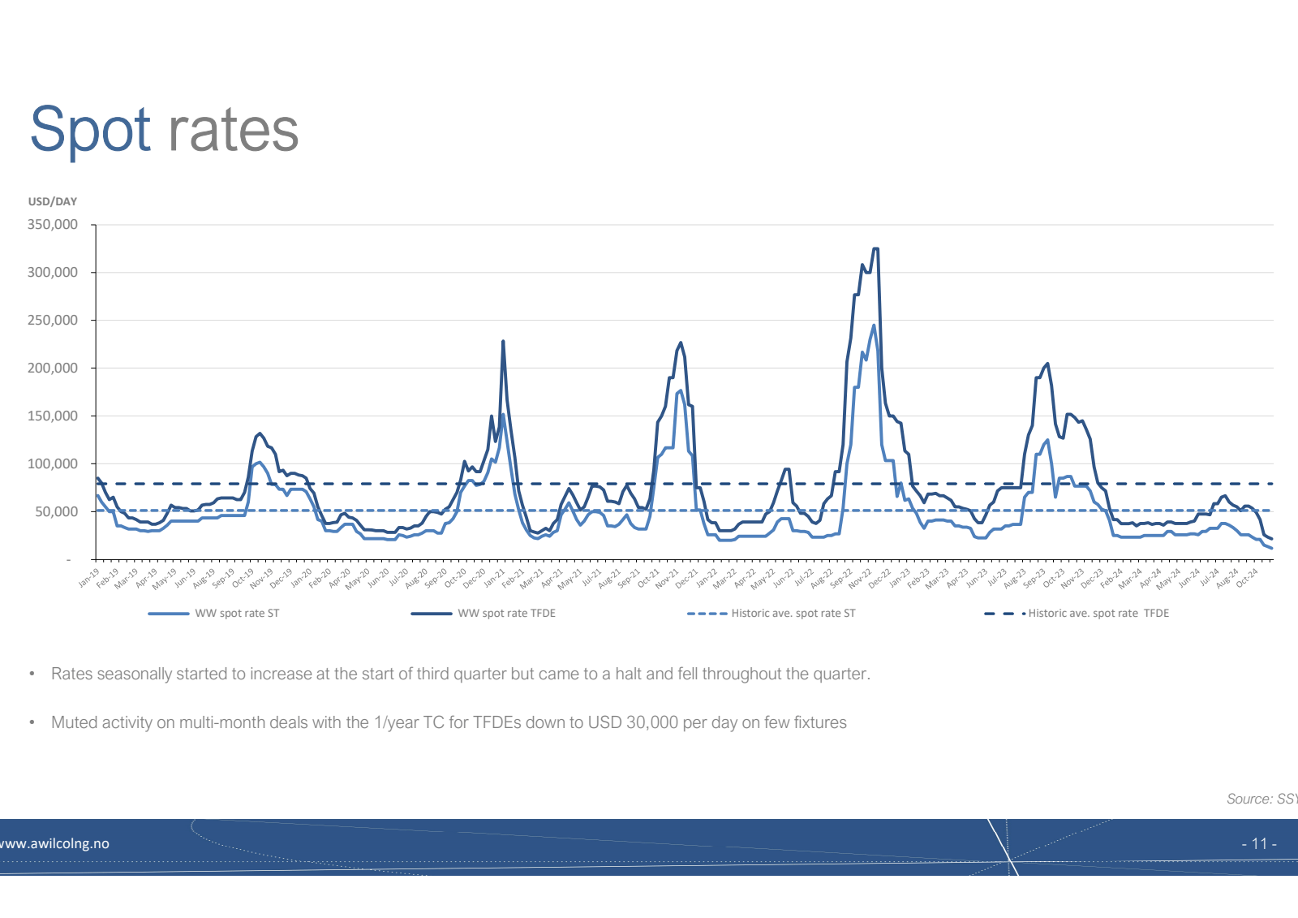Click dashed swatch for Historic ave. spot rate TFDE

1004,614
